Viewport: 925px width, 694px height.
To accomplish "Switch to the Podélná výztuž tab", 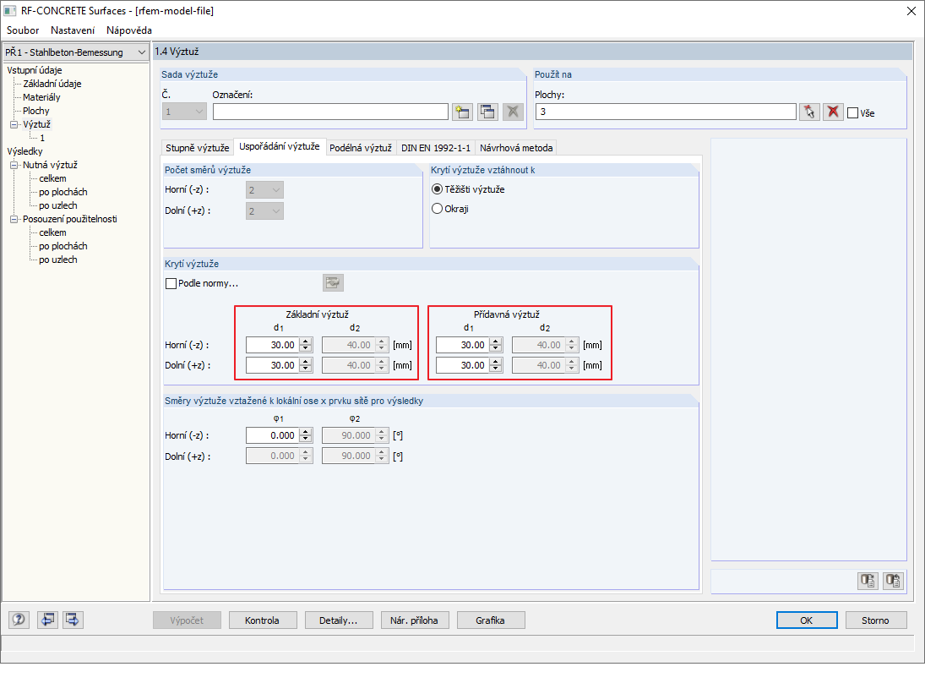I will 361,148.
